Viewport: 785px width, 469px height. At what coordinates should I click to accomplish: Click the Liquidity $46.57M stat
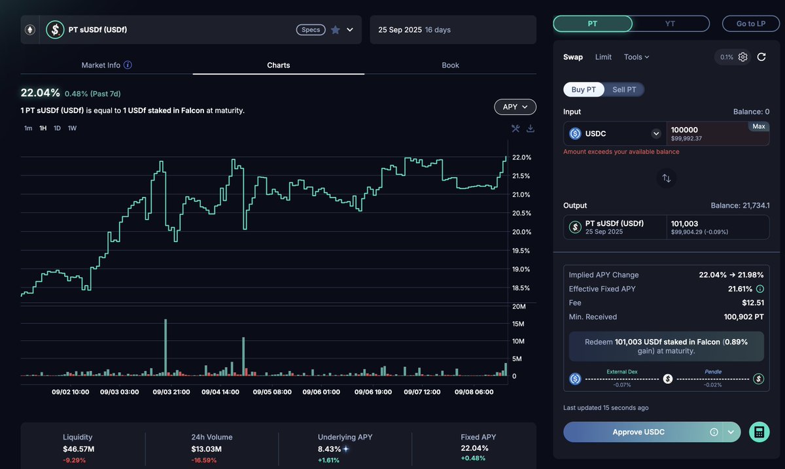[x=78, y=448]
